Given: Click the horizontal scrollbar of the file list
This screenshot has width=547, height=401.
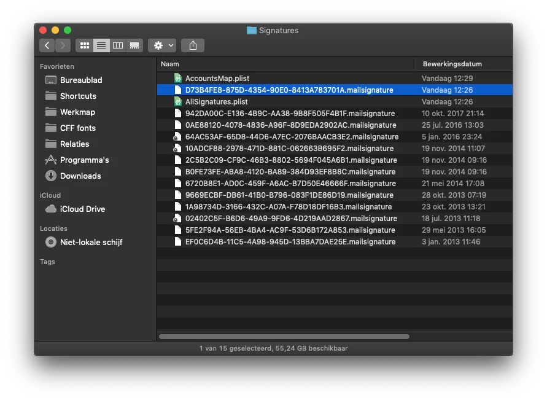Looking at the screenshot, I should [284, 337].
